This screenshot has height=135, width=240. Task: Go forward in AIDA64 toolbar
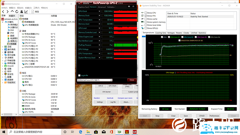(8, 12)
